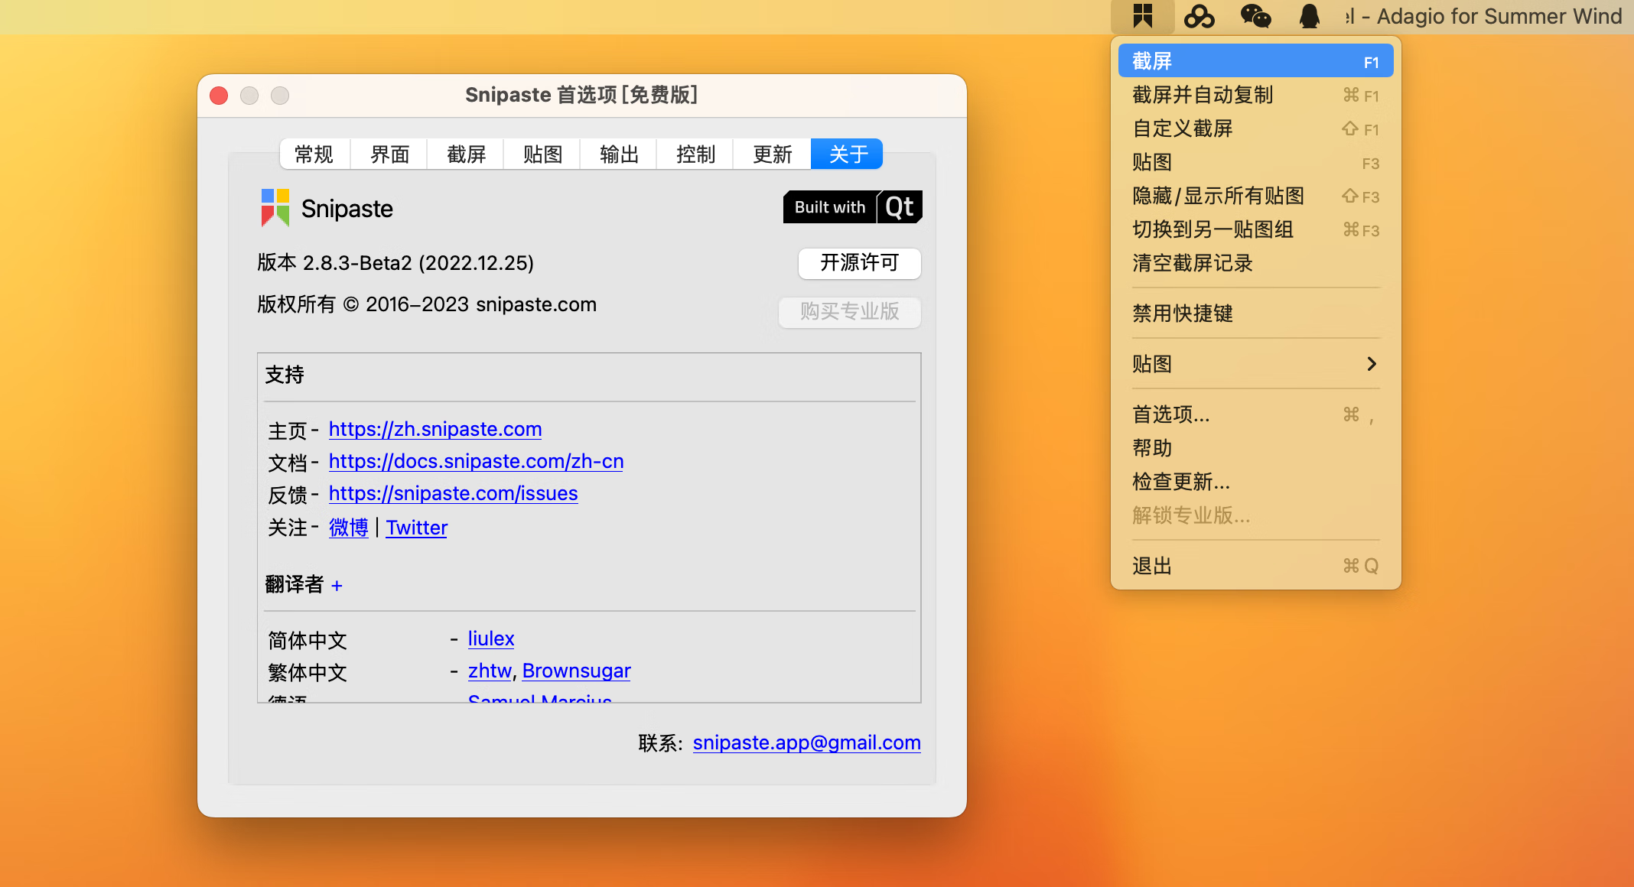This screenshot has width=1634, height=887.
Task: Click 退出 to quit Snipaste
Action: click(1152, 566)
